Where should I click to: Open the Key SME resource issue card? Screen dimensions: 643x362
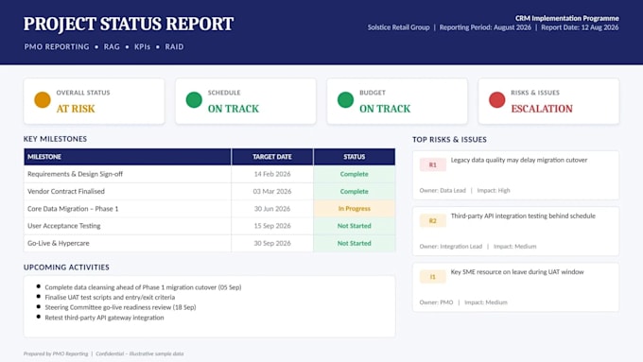point(516,287)
